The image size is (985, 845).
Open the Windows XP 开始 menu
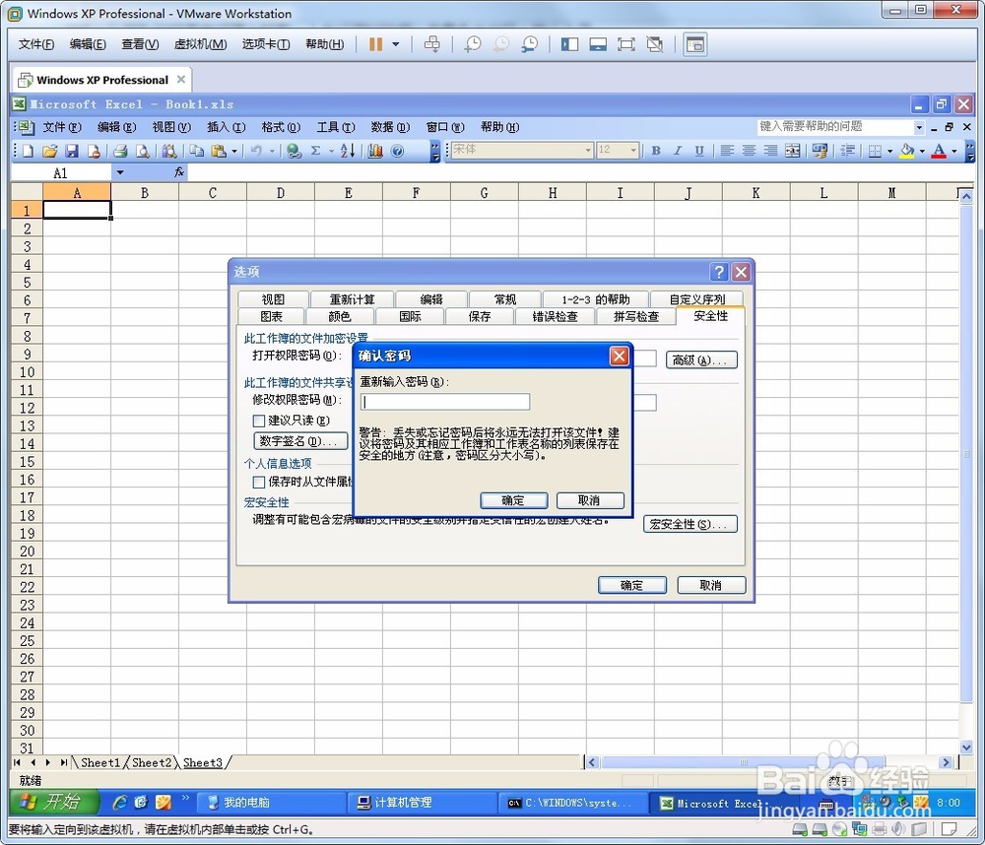coord(54,802)
